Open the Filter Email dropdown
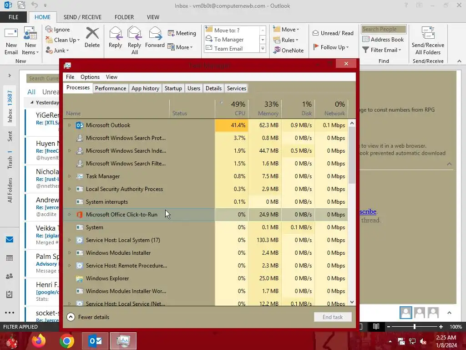 382,50
